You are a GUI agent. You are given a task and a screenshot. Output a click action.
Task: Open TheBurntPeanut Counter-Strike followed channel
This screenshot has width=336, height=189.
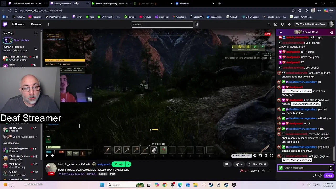pos(20,58)
